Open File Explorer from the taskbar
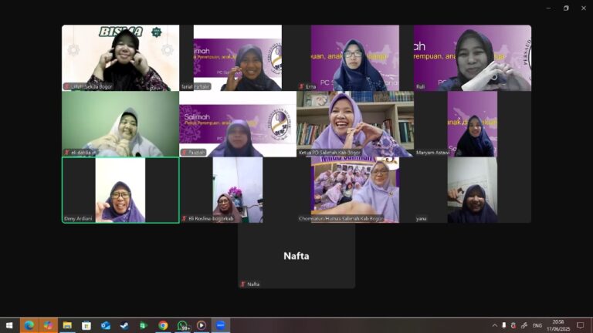This screenshot has width=593, height=333. click(67, 325)
